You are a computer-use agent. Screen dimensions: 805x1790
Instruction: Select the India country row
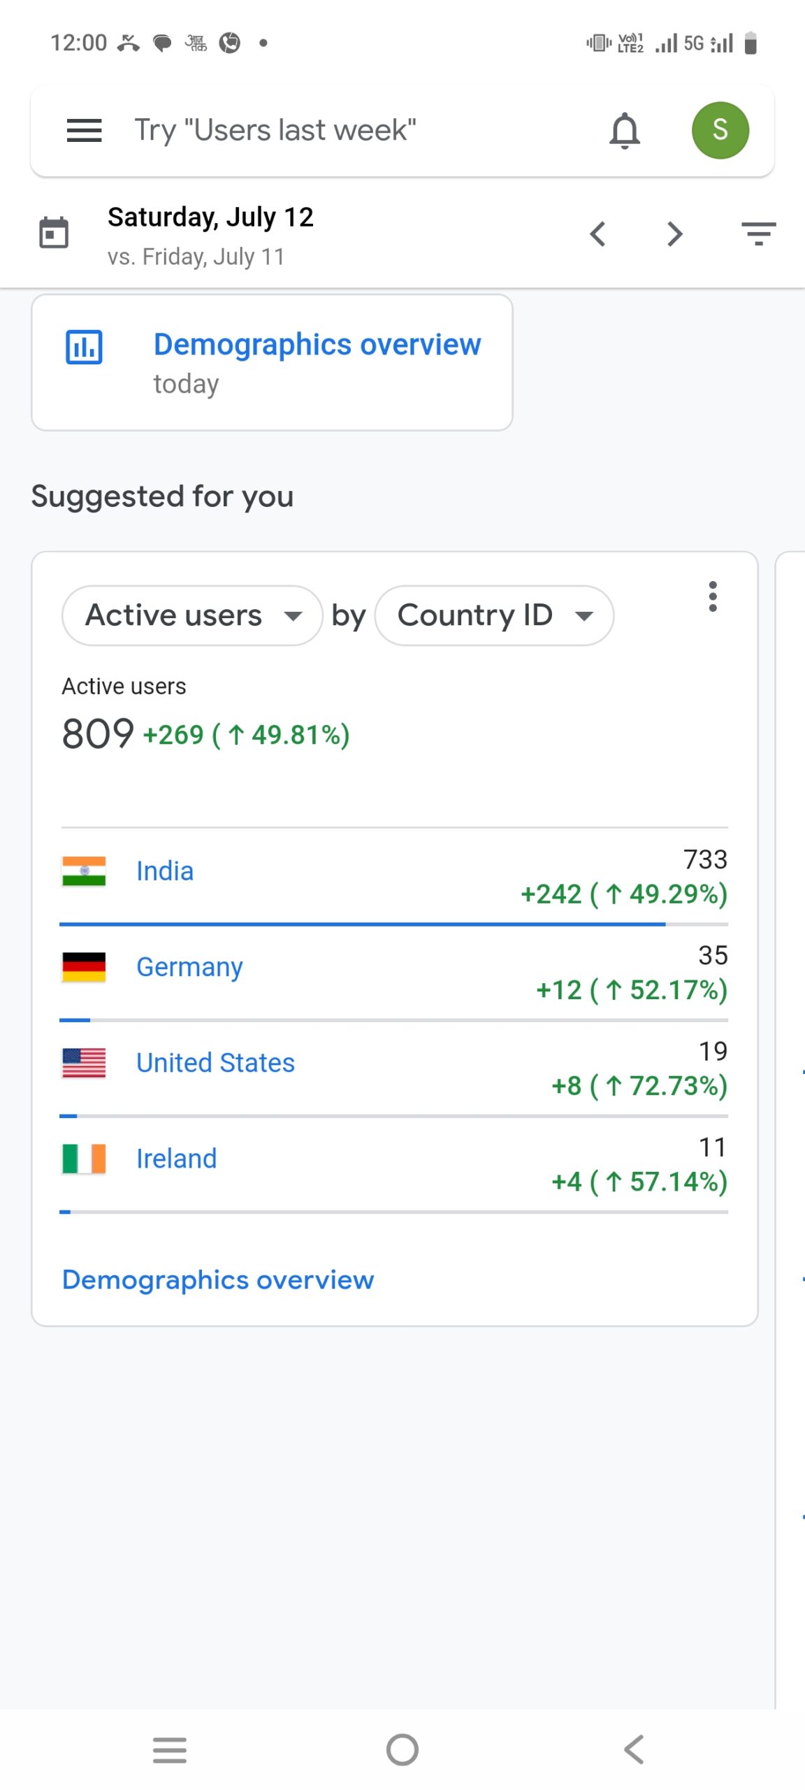click(165, 871)
